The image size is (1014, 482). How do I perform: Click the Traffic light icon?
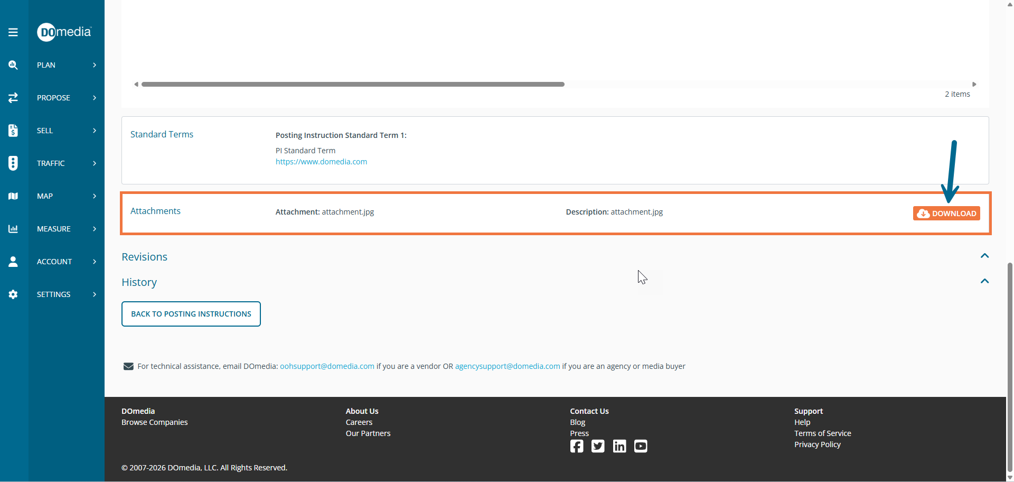tap(13, 163)
